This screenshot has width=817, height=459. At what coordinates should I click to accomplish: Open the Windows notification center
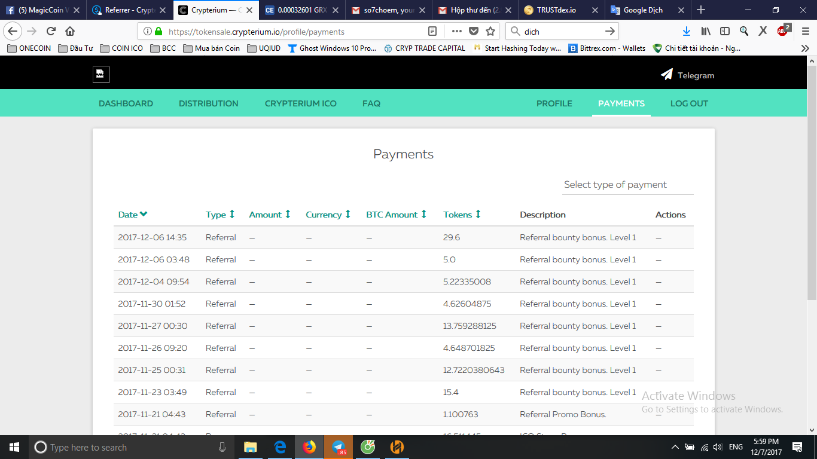point(797,447)
